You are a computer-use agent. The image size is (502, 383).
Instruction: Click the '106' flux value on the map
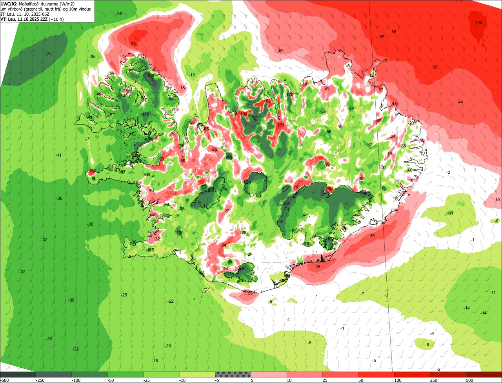[478, 22]
